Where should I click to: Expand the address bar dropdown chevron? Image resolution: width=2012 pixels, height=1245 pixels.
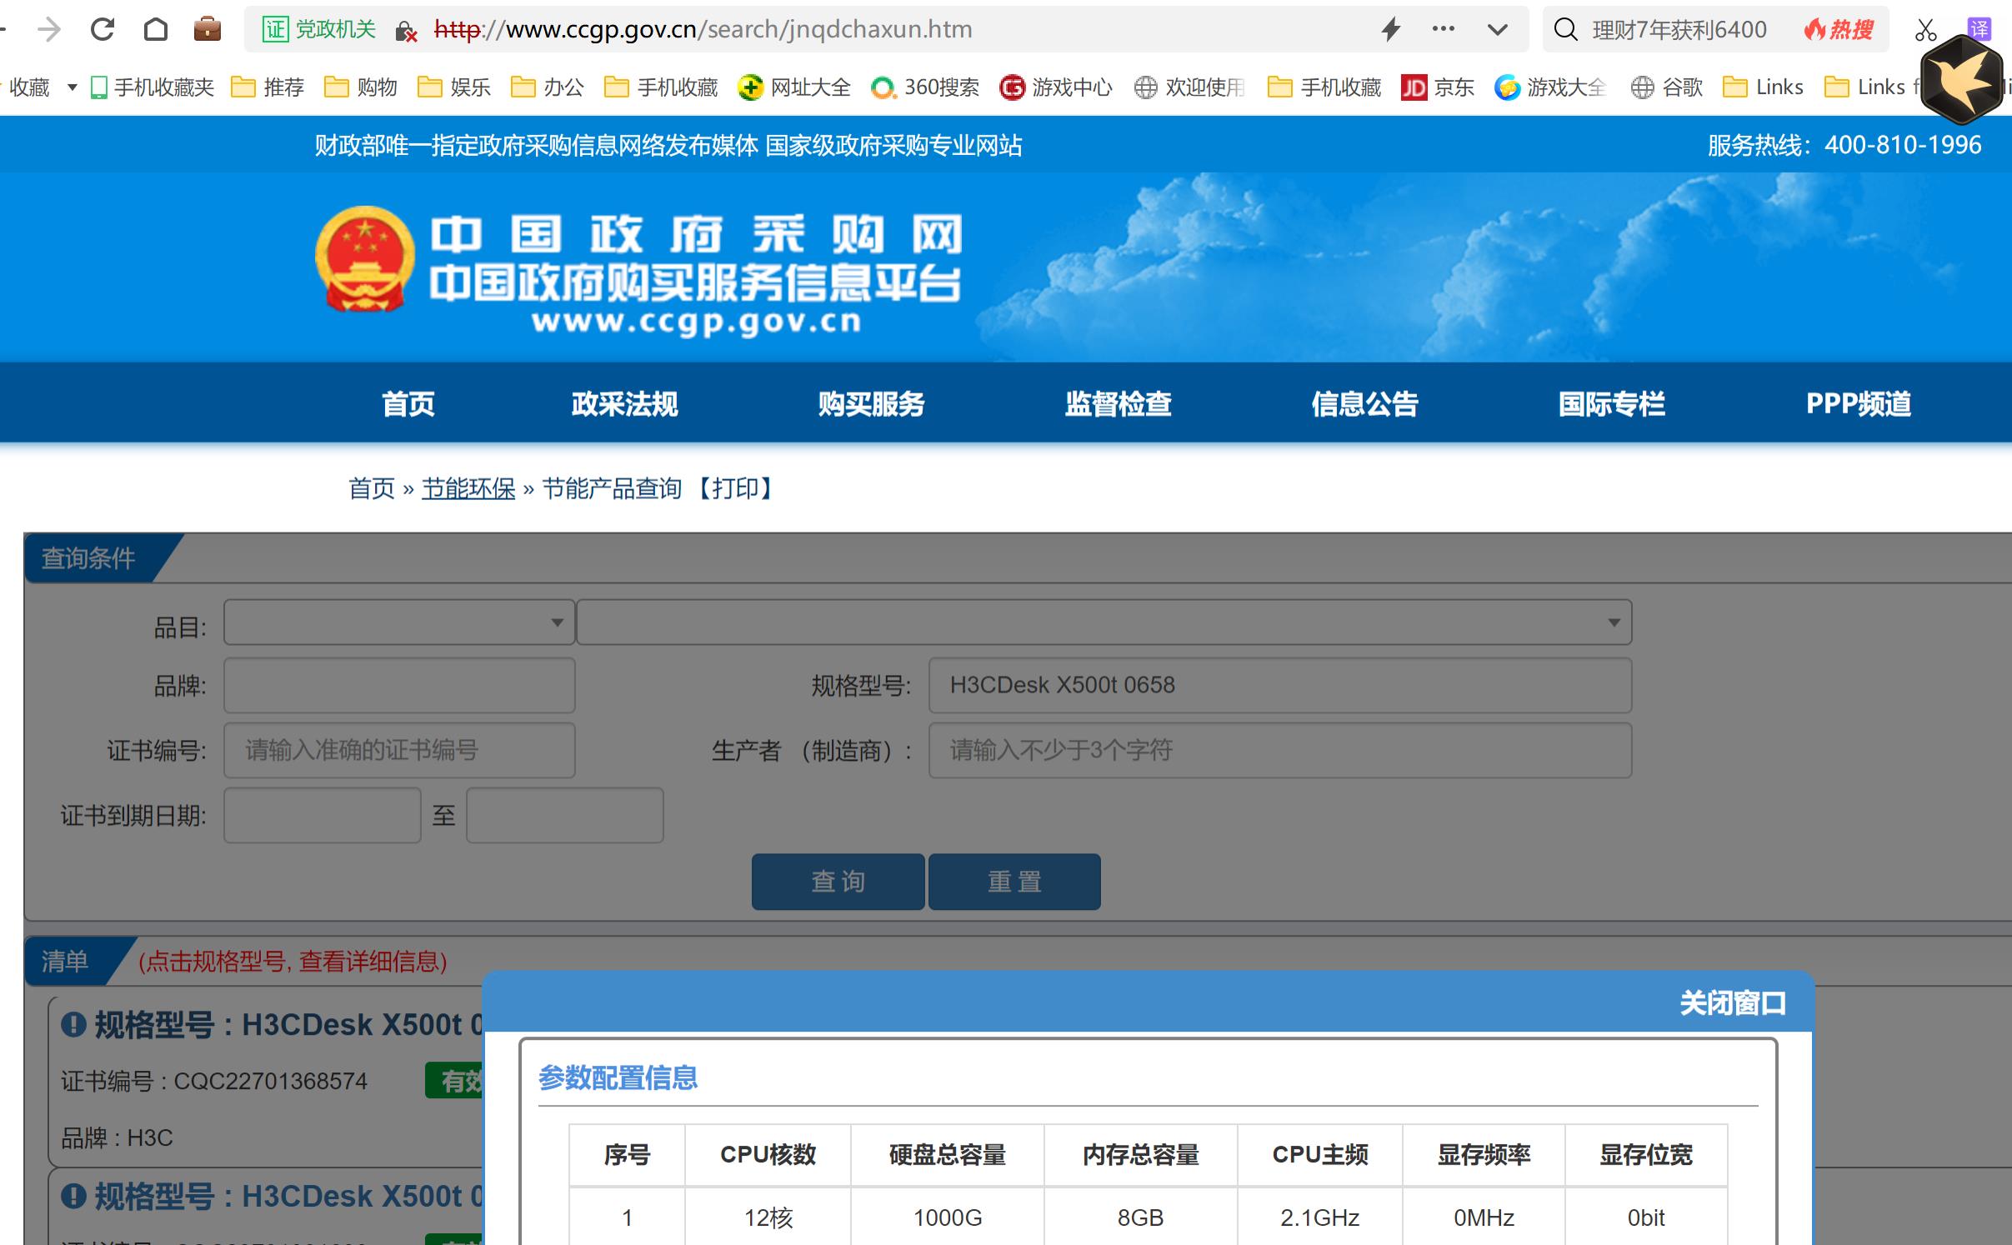click(1498, 30)
